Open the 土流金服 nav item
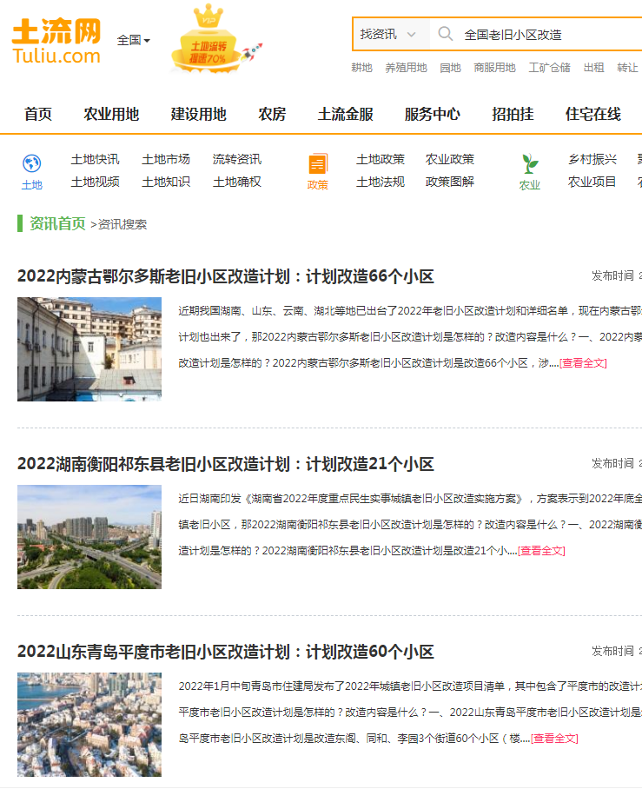The height and width of the screenshot is (789, 642). pyautogui.click(x=346, y=114)
